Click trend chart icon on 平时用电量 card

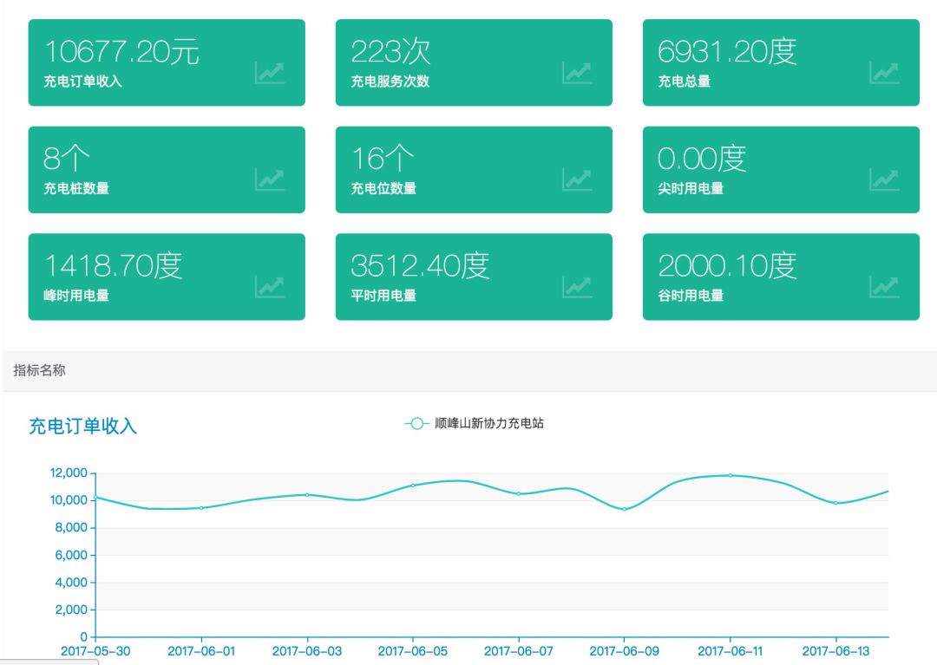coord(577,286)
